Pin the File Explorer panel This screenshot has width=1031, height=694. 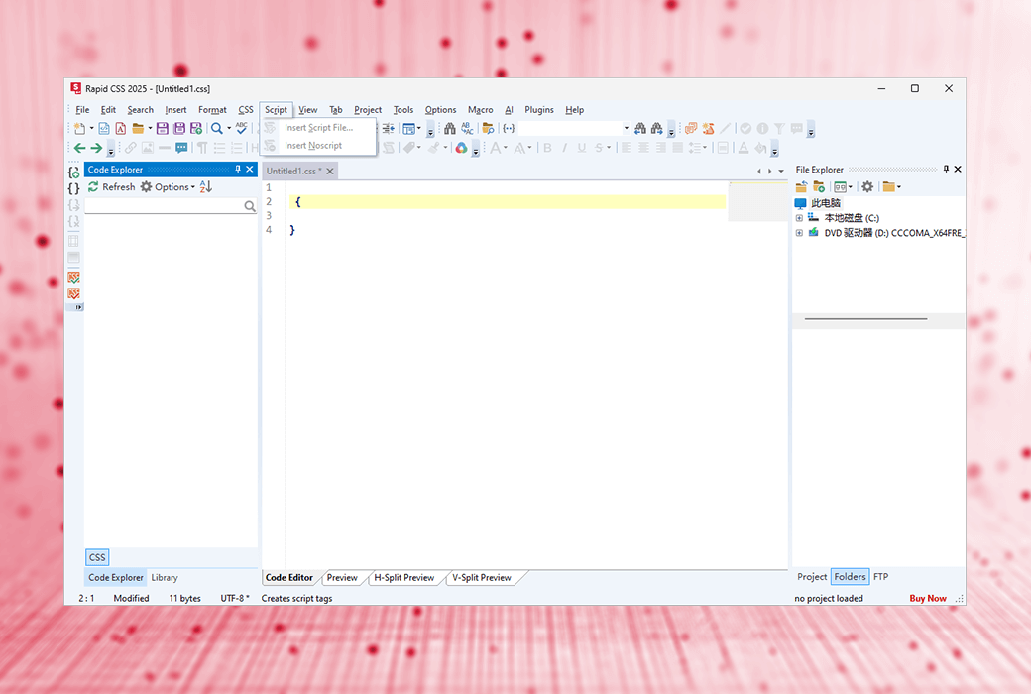click(x=946, y=170)
